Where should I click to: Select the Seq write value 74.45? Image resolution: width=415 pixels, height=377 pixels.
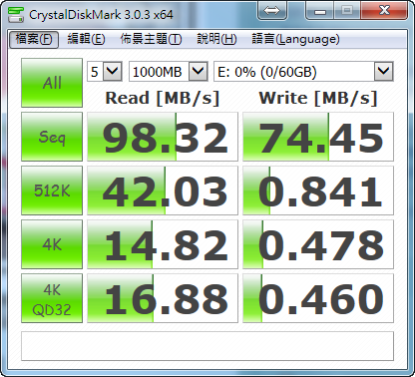coord(318,137)
